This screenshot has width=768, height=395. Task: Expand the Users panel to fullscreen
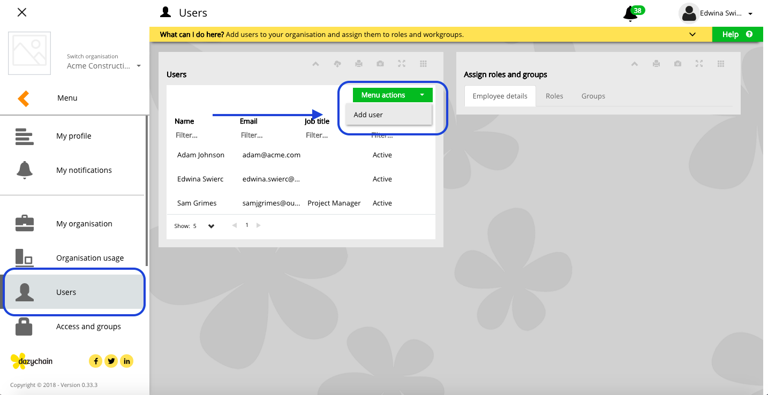pos(402,64)
